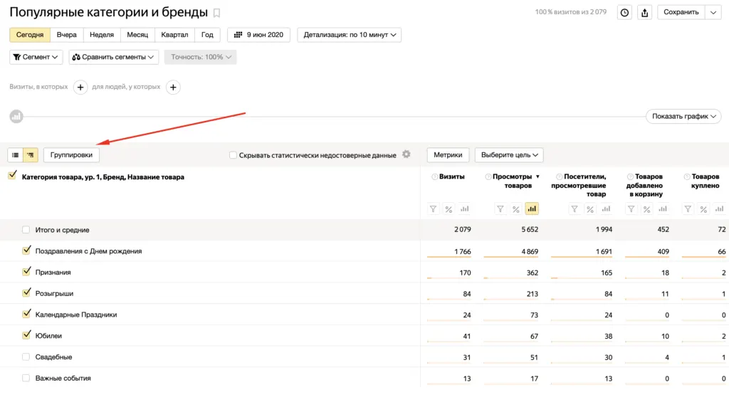
Task: Expand the Выберите цель dropdown
Action: [x=509, y=154]
